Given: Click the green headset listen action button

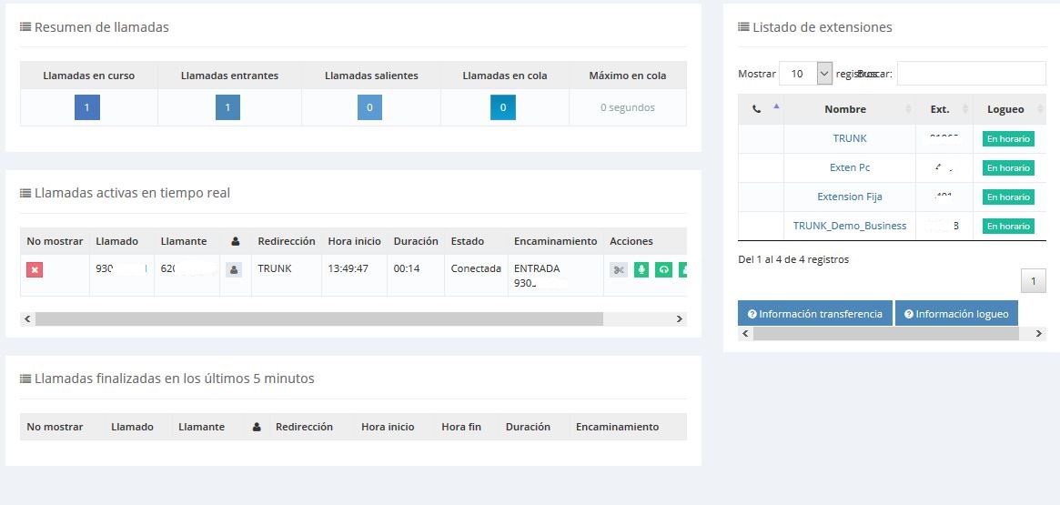Looking at the screenshot, I should [664, 269].
